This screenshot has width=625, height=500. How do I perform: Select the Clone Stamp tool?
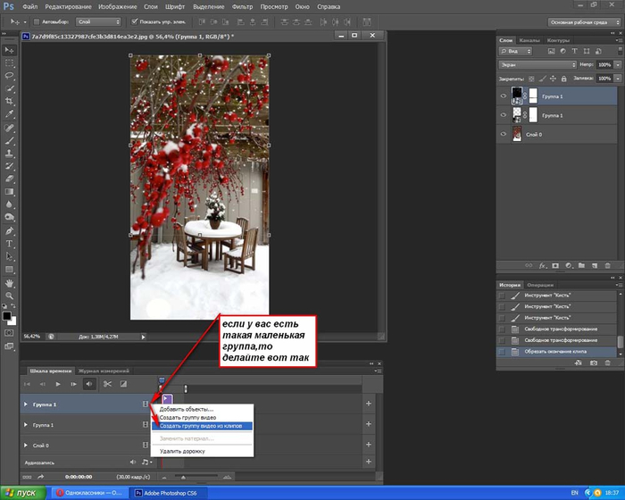tap(9, 153)
